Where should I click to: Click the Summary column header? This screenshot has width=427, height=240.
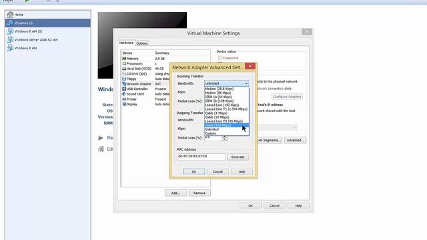[162, 53]
